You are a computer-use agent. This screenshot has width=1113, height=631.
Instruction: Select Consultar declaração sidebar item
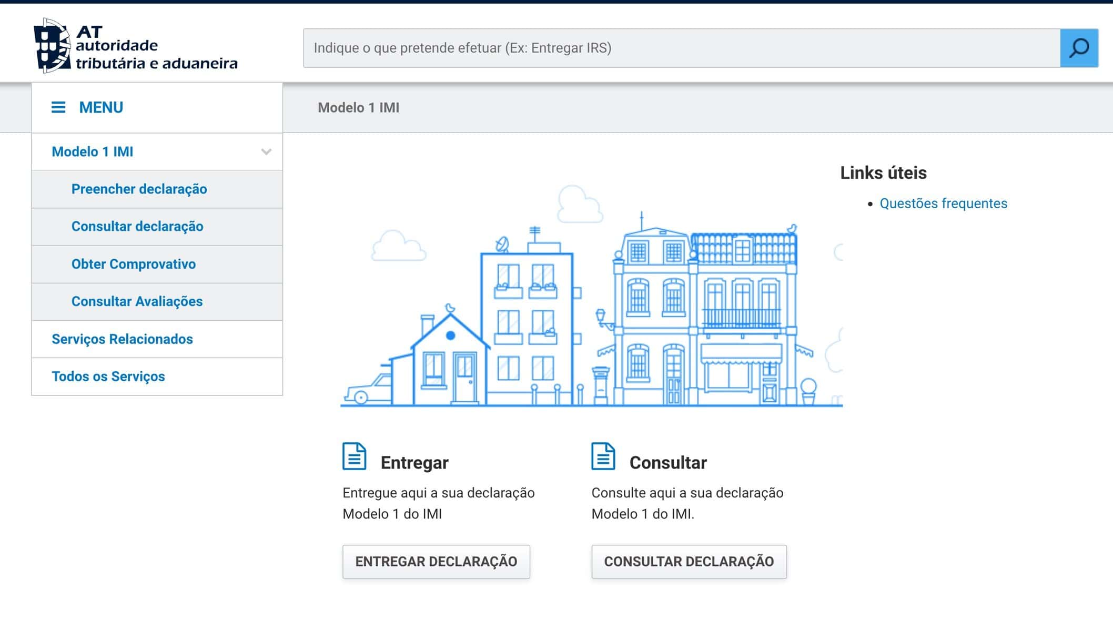(137, 227)
